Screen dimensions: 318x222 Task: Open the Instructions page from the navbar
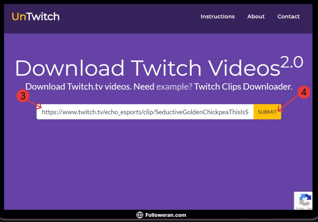[x=217, y=17]
